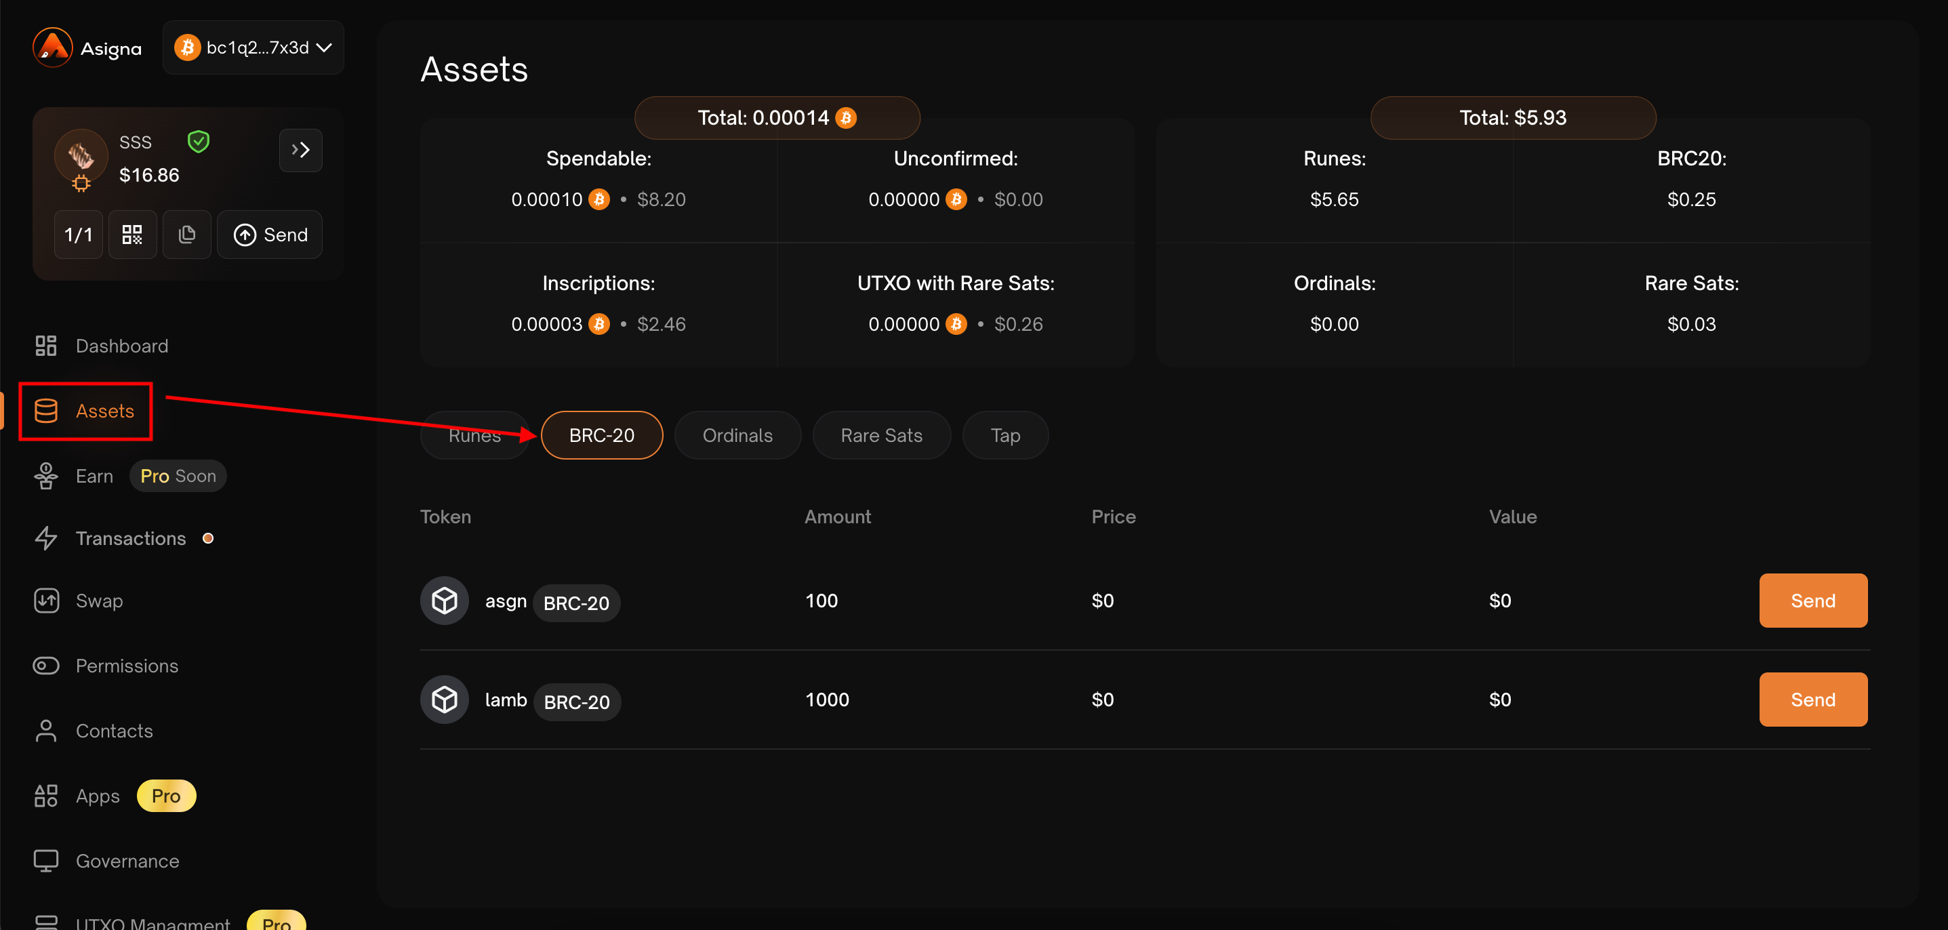
Task: Open the wallet address dropdown bc1q2...7x3d
Action: [253, 47]
